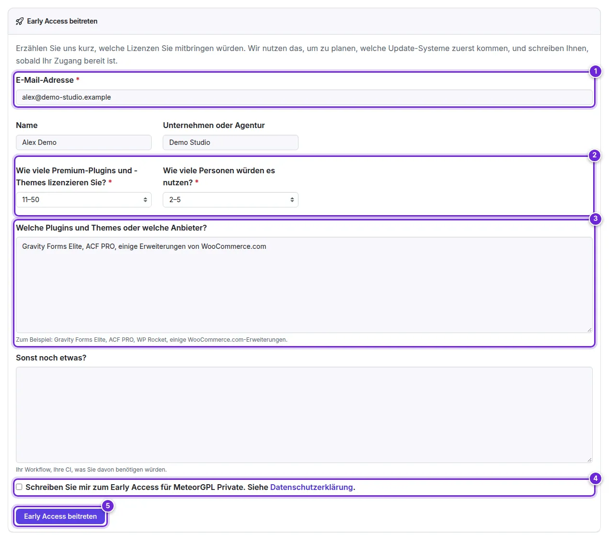Click the 'Unternehmen oder Agentur' label
610x540 pixels.
pos(214,125)
